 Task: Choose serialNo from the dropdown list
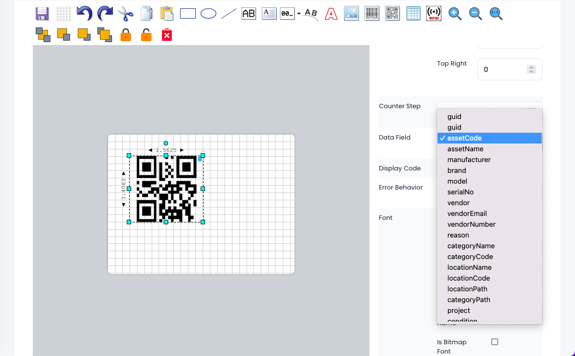coord(489,192)
